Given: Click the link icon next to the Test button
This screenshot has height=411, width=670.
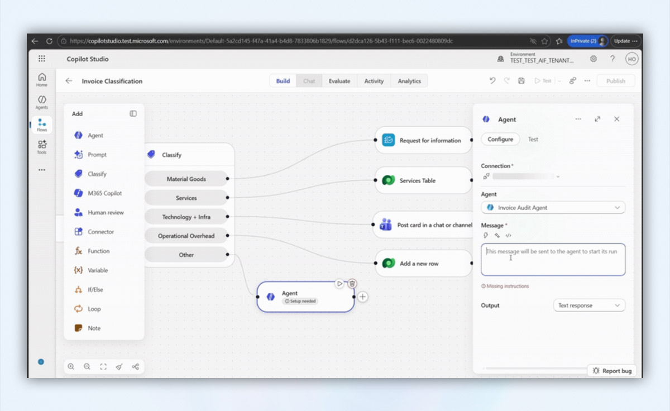Looking at the screenshot, I should pos(572,81).
